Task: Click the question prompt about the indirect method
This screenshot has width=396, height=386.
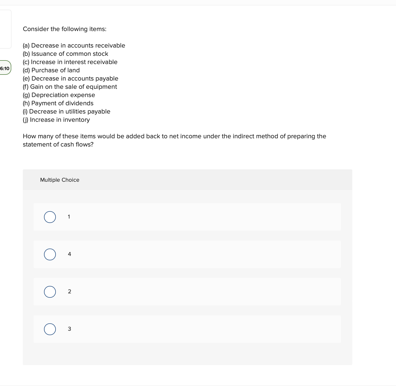Action: [x=174, y=140]
